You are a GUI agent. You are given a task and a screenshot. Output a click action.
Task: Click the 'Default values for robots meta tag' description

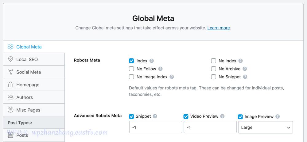point(206,91)
